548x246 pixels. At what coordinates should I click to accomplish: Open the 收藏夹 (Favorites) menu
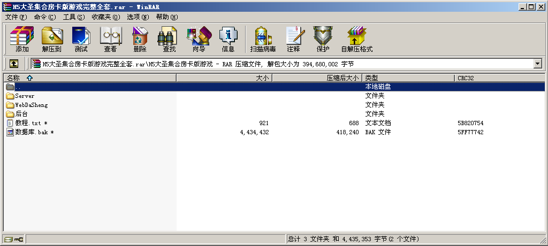(x=105, y=17)
